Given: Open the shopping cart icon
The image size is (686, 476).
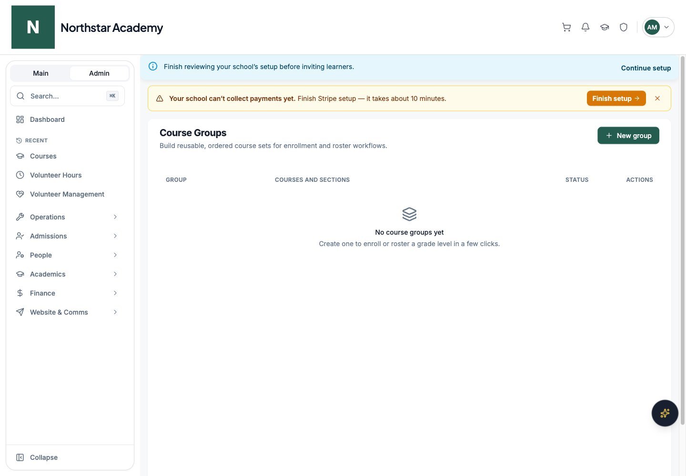Looking at the screenshot, I should pos(566,27).
